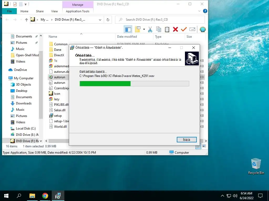This screenshot has height=201, width=269.
Task: Click the new folder toolbar icon
Action: pyautogui.click(x=138, y=29)
